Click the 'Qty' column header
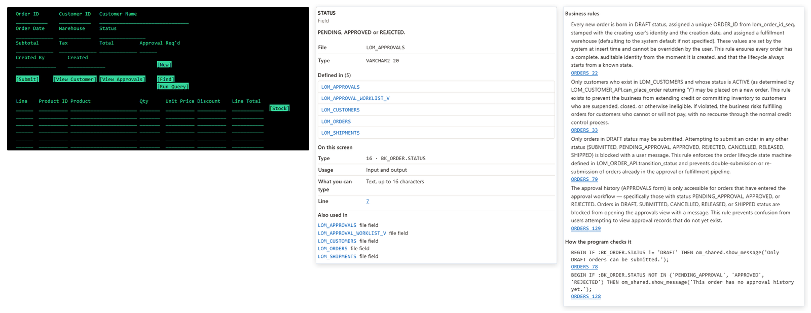 click(x=144, y=101)
